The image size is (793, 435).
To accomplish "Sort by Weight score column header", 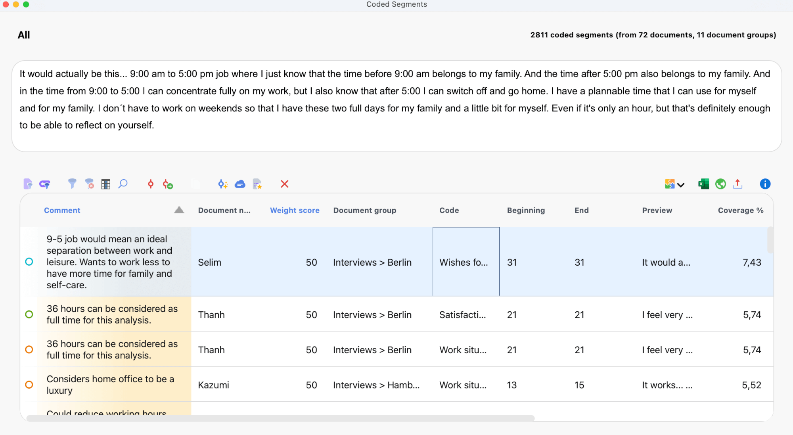I will (x=295, y=210).
